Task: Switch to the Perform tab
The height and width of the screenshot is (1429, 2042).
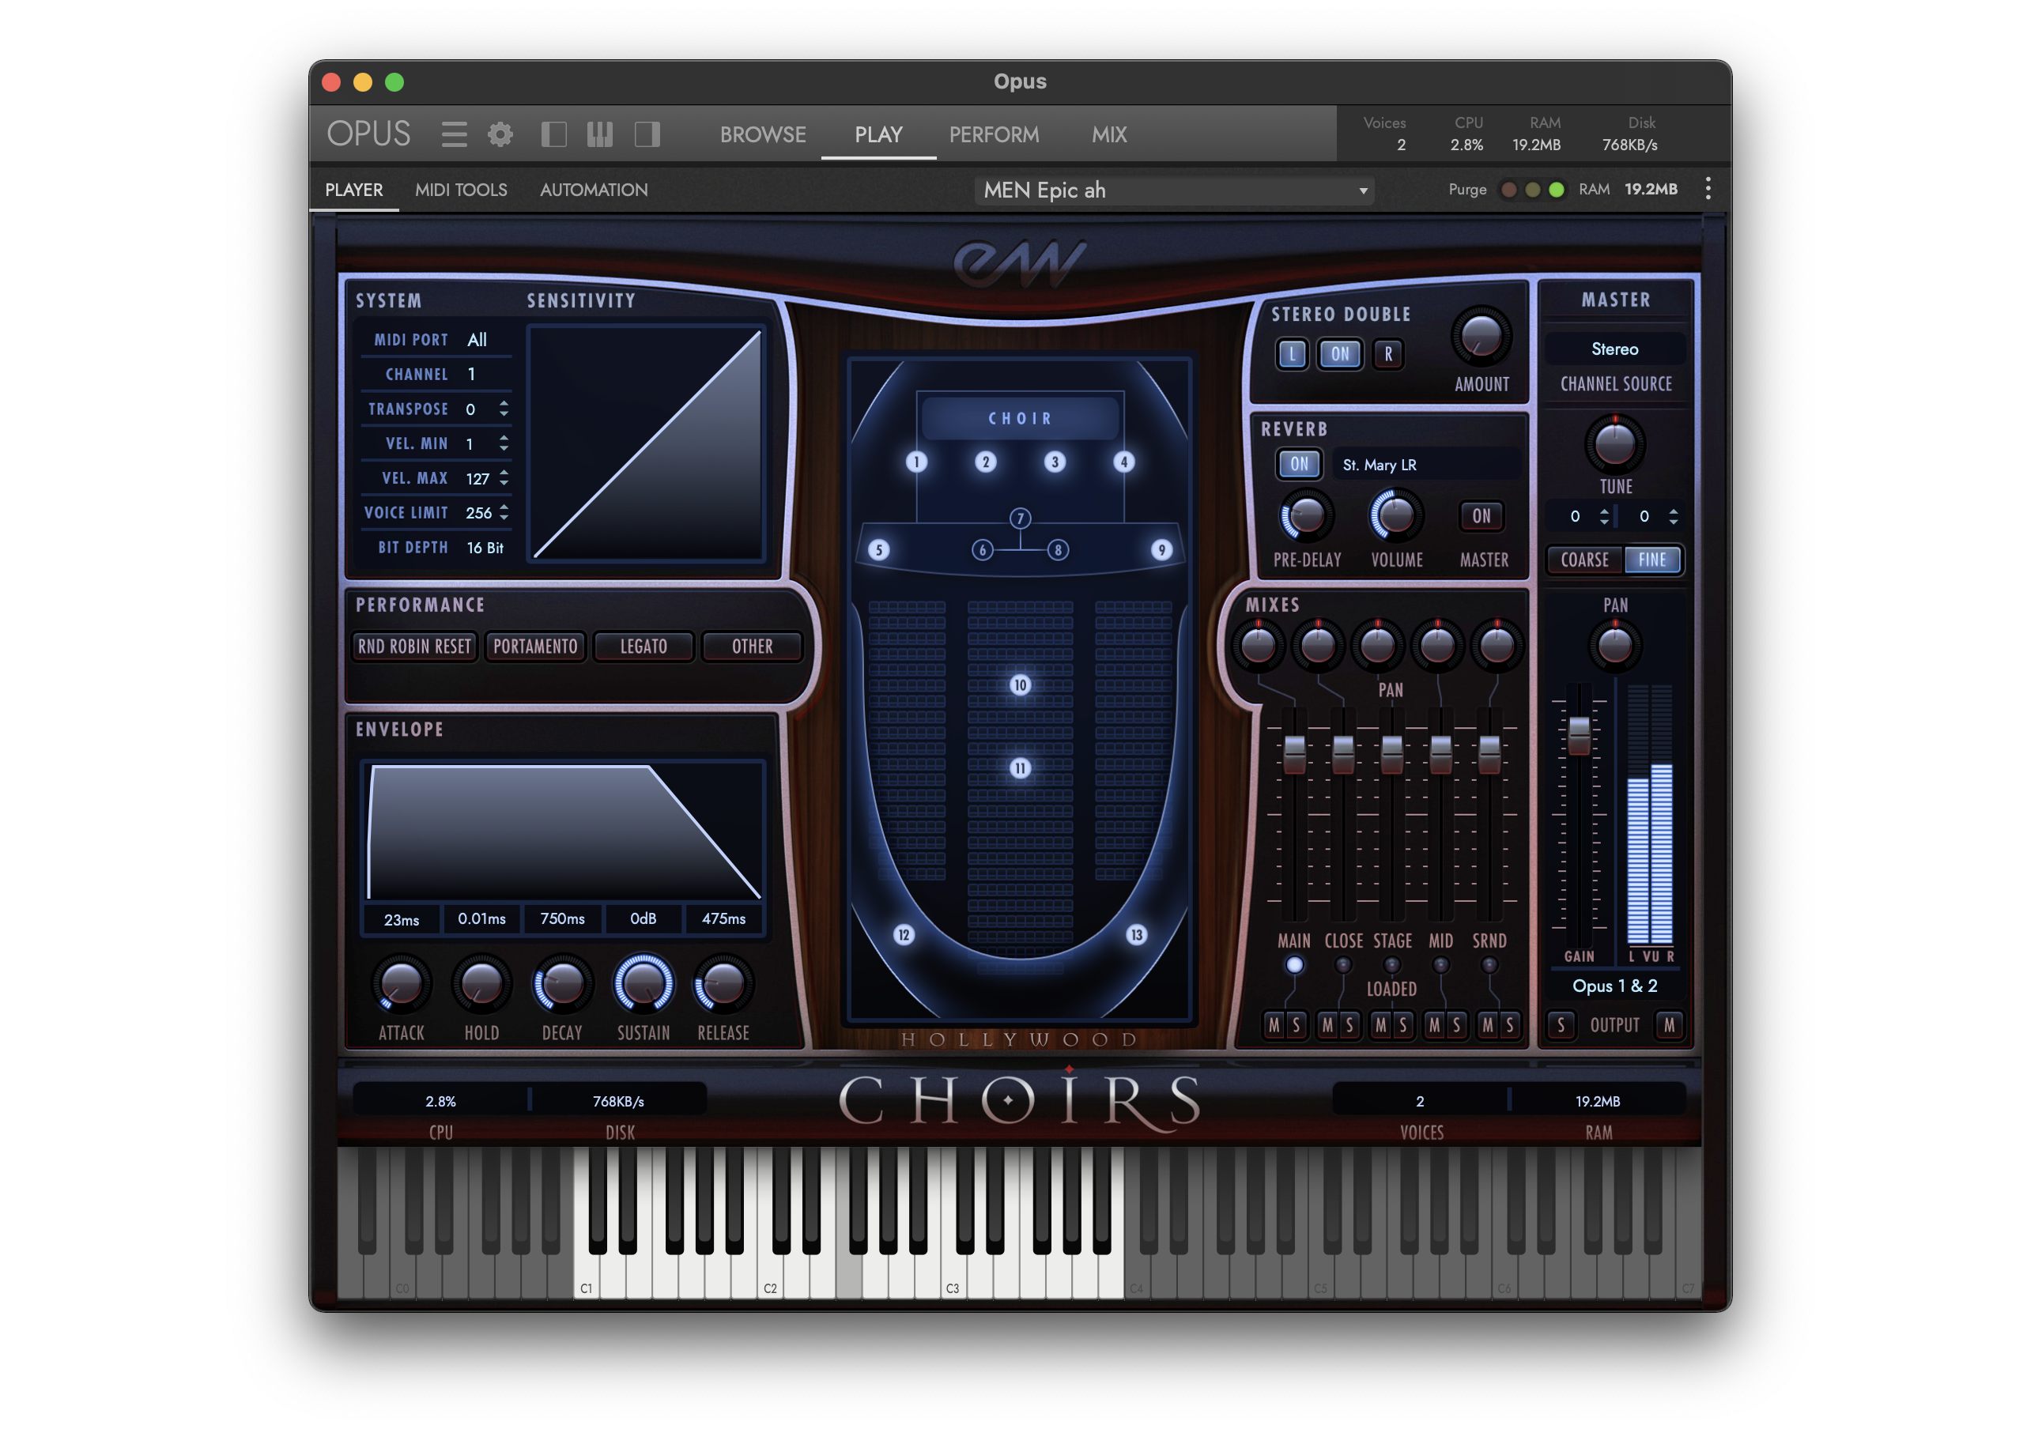Action: click(994, 134)
